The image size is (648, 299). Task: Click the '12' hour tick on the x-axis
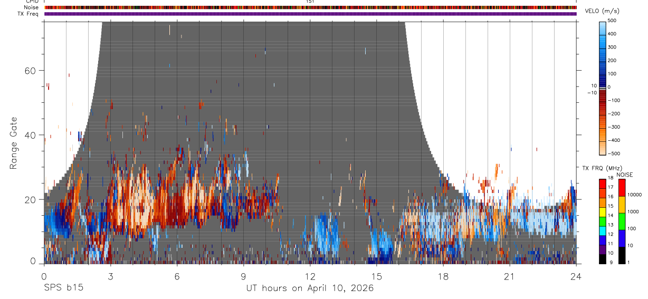pyautogui.click(x=310, y=276)
